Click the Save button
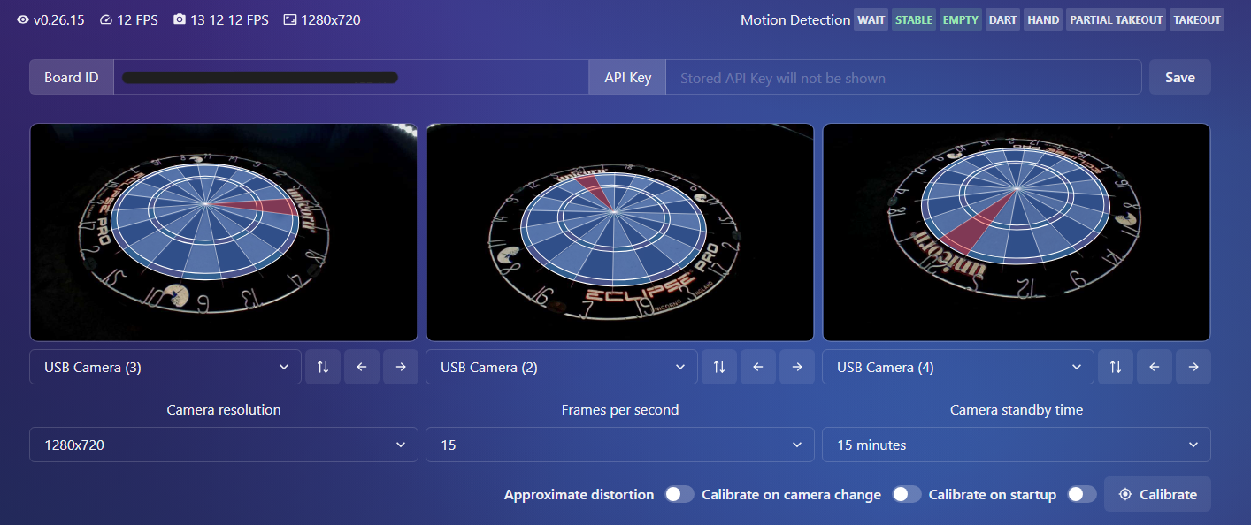The width and height of the screenshot is (1251, 525). (x=1180, y=77)
